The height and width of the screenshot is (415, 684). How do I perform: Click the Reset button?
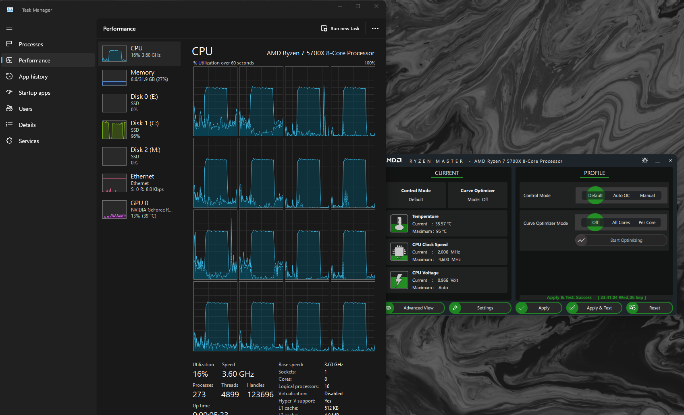point(650,308)
